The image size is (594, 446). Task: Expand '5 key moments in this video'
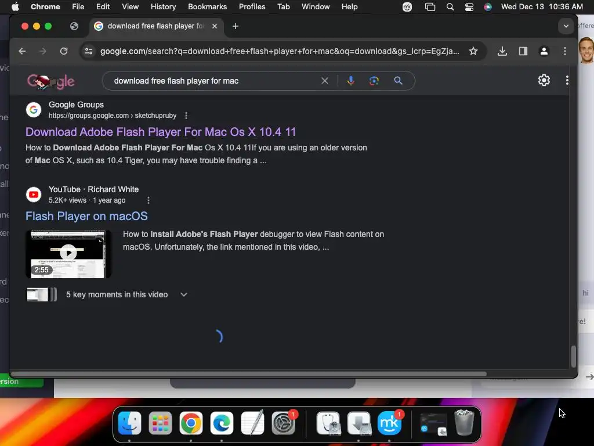[x=184, y=294]
